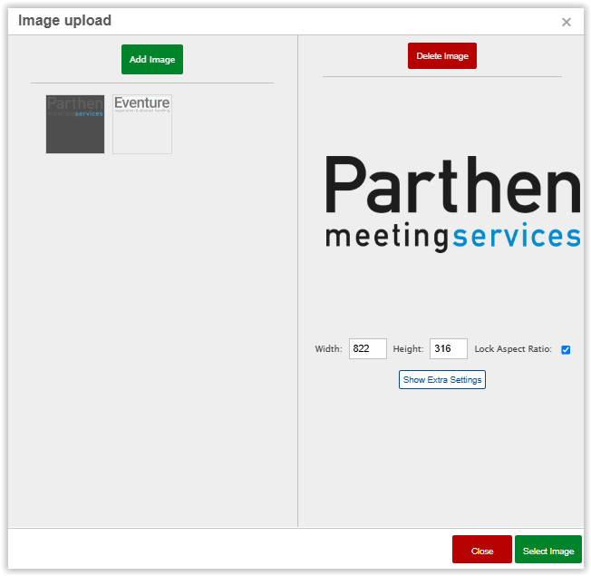Click the green Add Image button
This screenshot has width=591, height=576.
click(x=152, y=59)
